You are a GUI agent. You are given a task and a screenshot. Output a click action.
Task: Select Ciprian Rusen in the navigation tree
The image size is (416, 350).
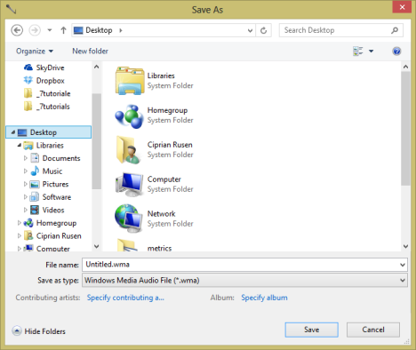(52, 235)
